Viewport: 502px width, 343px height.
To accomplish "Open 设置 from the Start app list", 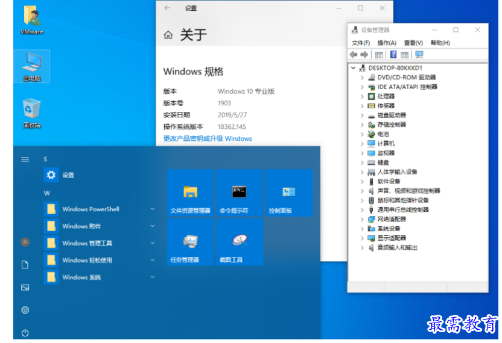I will [68, 175].
